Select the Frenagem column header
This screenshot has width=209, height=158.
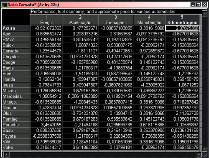pos(116,20)
